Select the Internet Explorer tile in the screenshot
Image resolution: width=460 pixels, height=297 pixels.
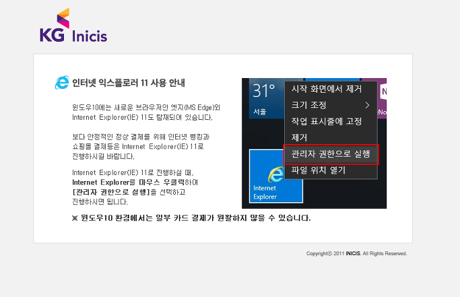click(275, 176)
